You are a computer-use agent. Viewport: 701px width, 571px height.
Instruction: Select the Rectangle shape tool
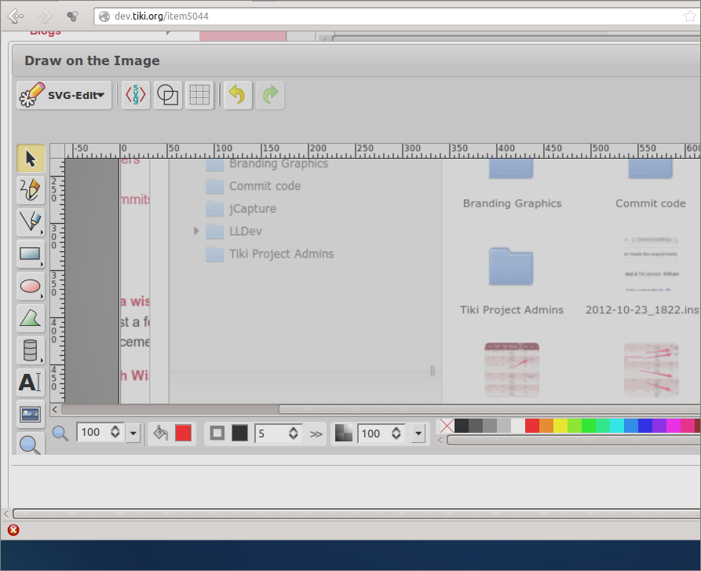pyautogui.click(x=31, y=254)
